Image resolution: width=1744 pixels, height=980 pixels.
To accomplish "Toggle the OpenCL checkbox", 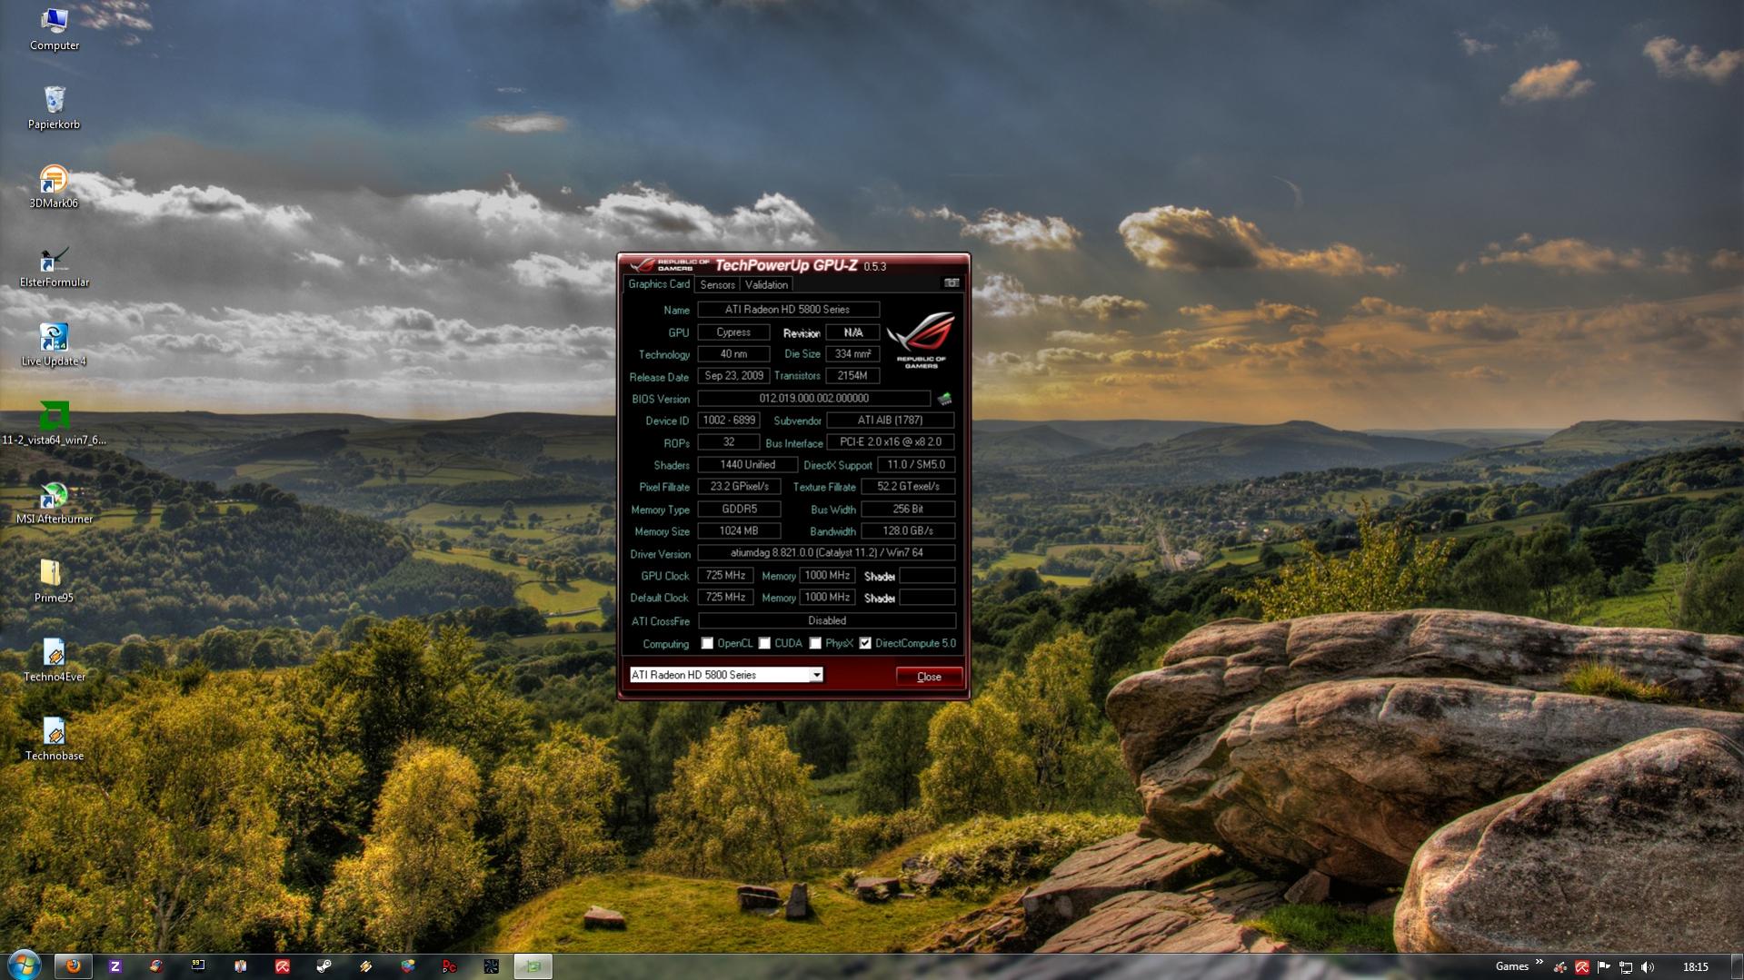I will coord(707,643).
